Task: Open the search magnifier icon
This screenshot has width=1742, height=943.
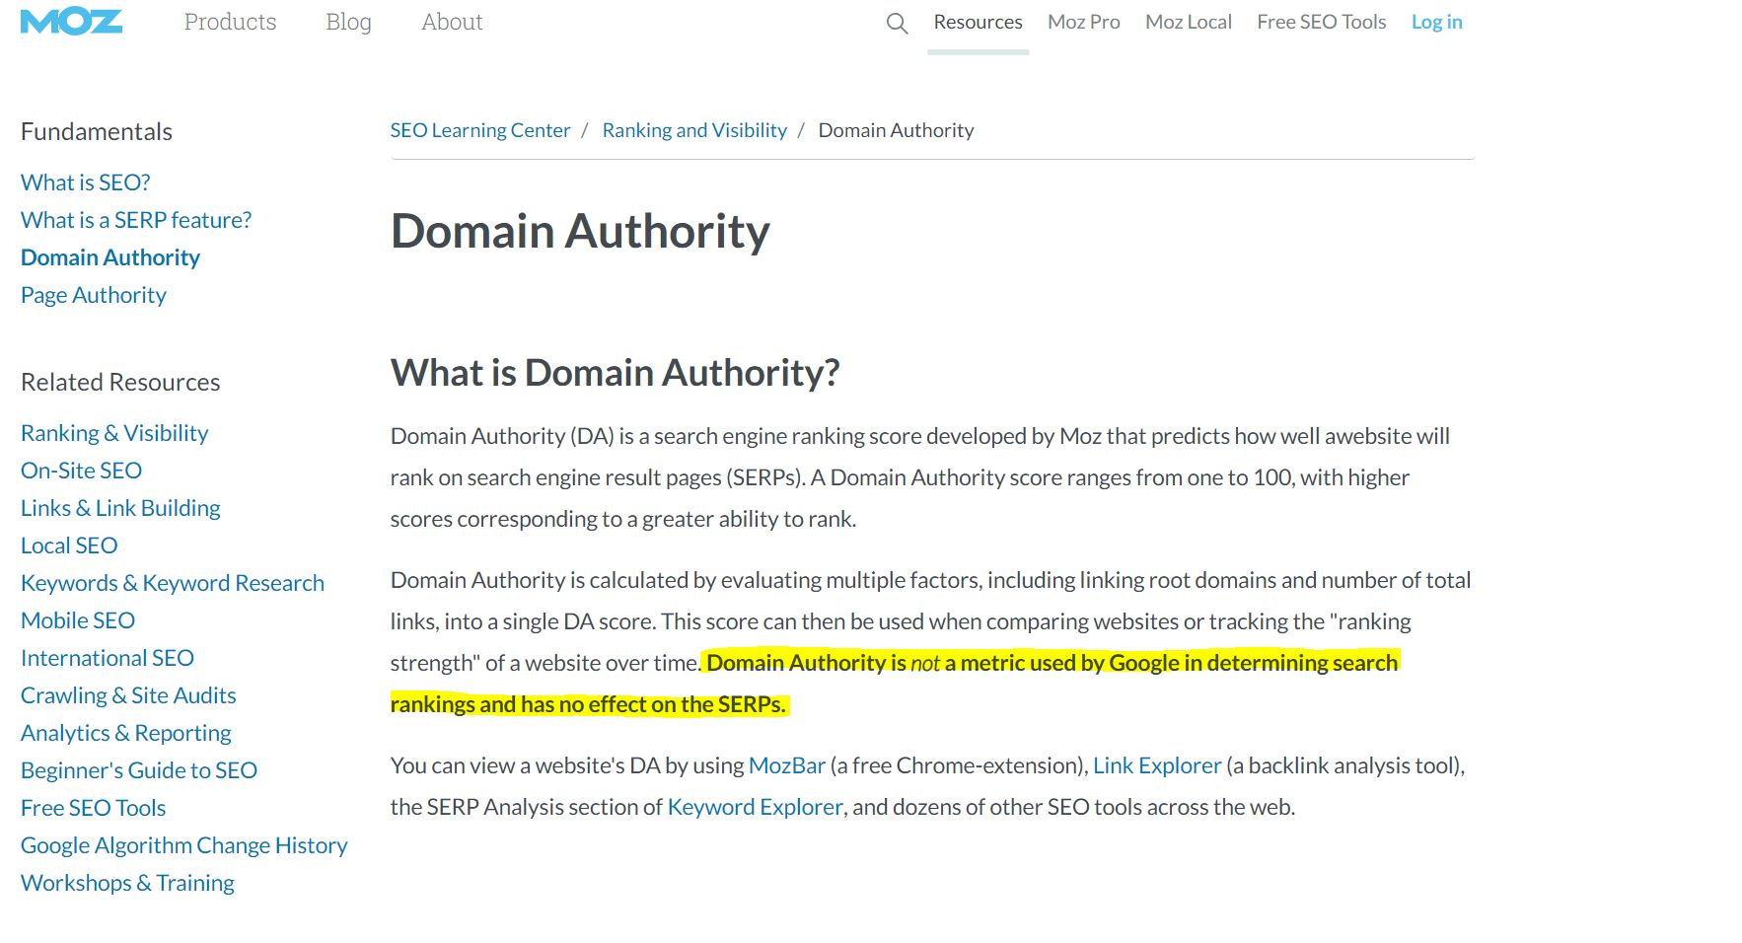Action: (897, 23)
